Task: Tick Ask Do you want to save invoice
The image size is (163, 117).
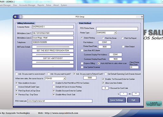Action: coord(16,74)
